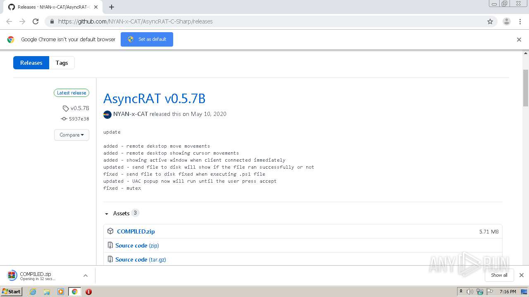Click the red stop-sign taskbar icon
The height and width of the screenshot is (297, 529).
click(x=88, y=292)
